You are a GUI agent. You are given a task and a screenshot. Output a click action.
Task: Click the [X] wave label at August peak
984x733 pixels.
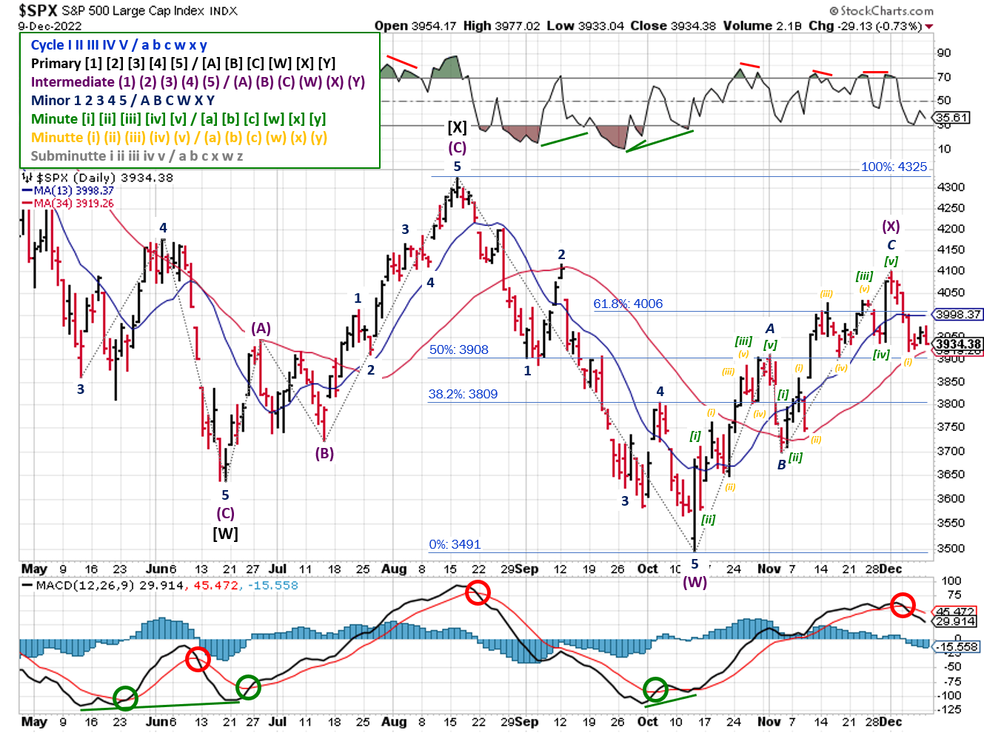(457, 127)
